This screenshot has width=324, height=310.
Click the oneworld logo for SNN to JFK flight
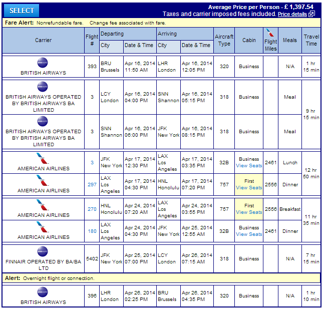(43, 121)
